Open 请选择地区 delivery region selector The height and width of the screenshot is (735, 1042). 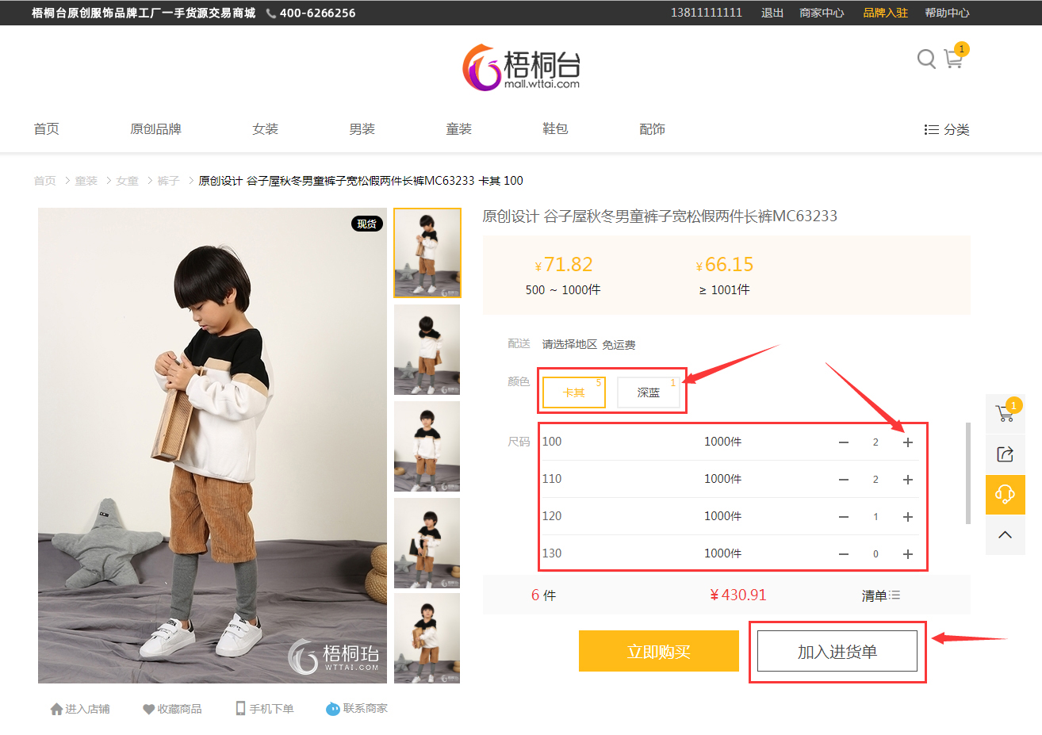569,344
